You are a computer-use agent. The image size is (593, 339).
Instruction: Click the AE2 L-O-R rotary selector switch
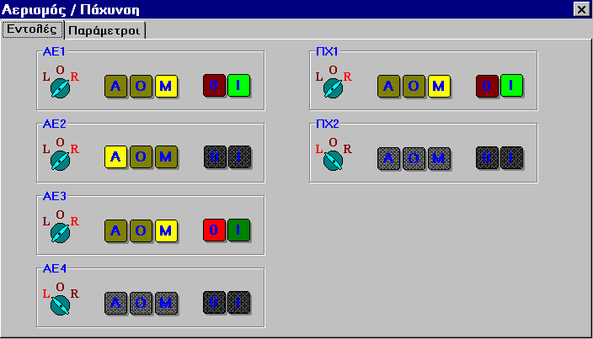(60, 158)
